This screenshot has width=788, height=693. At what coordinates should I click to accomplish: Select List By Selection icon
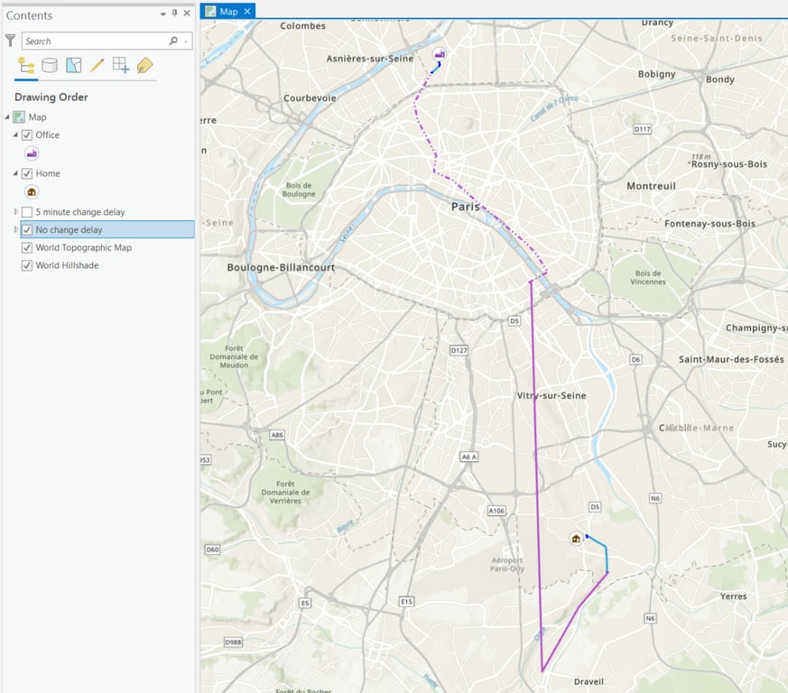(x=73, y=65)
